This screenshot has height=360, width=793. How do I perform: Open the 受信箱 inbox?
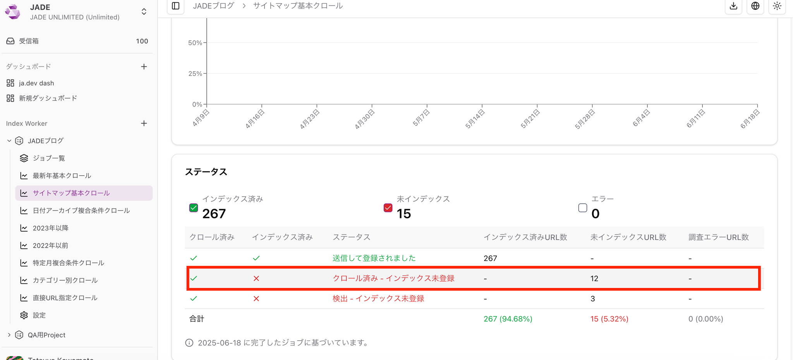[77, 41]
